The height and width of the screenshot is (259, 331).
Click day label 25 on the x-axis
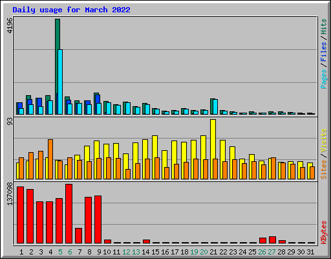click(x=252, y=252)
